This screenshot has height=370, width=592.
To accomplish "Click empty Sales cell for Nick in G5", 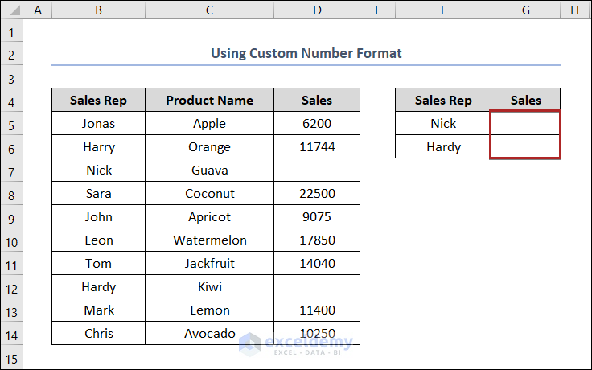I will click(x=525, y=124).
